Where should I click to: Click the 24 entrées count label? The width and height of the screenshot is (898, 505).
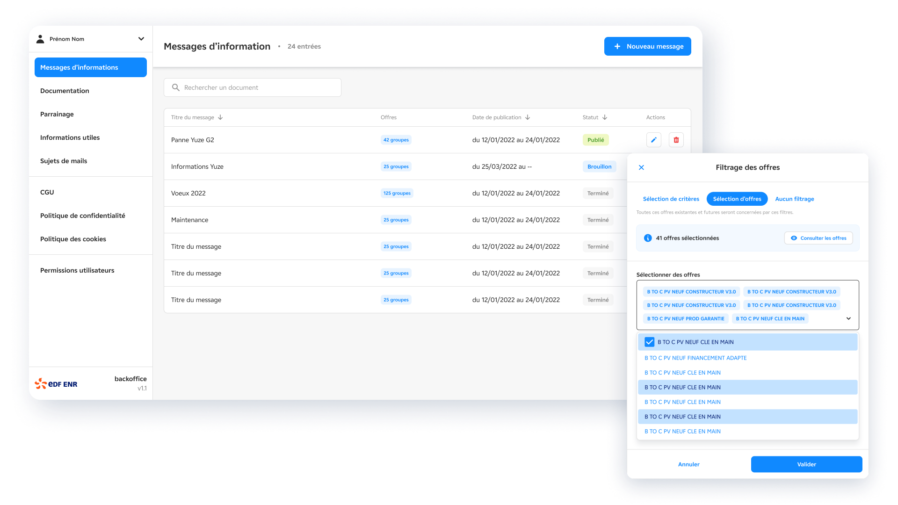(304, 46)
